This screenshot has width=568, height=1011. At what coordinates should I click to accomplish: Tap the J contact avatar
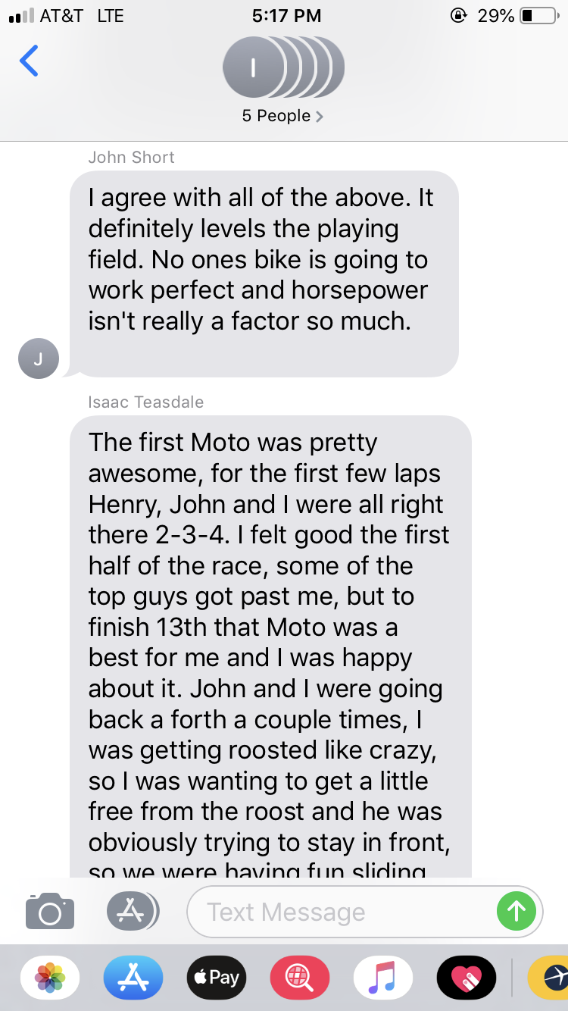tap(38, 358)
